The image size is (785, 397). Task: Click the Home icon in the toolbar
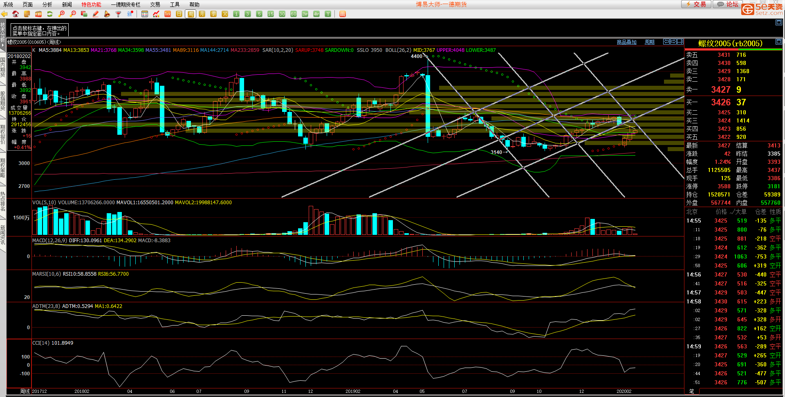click(x=16, y=14)
